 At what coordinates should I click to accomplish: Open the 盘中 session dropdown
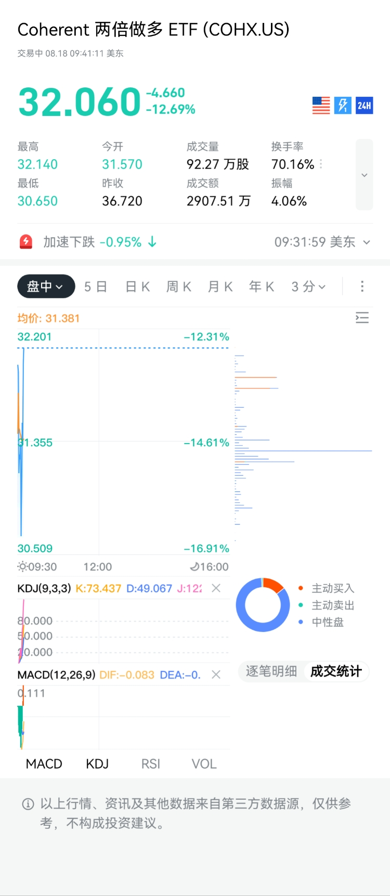click(46, 287)
